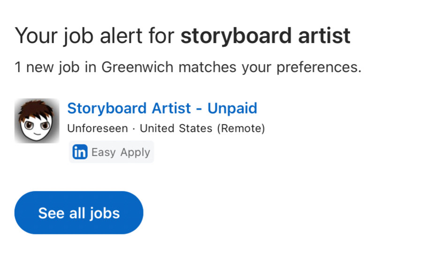The image size is (432, 255).
Task: Click the 'Your job alert for' heading
Action: (x=94, y=36)
